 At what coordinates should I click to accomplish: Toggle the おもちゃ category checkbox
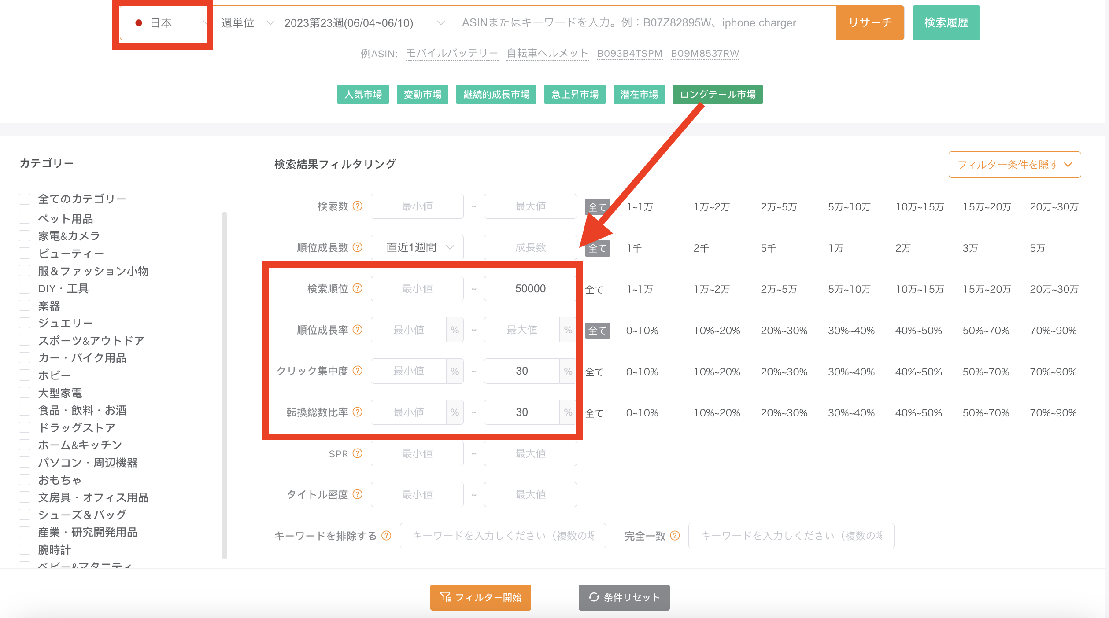click(x=25, y=479)
